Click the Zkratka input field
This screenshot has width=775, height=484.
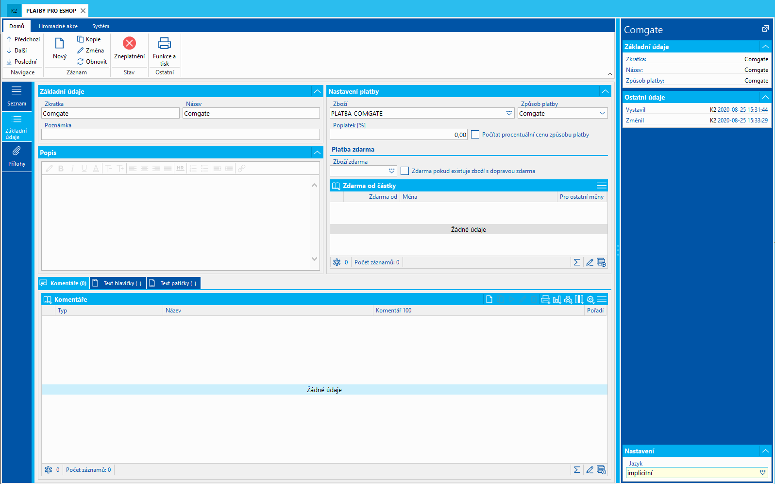pos(110,113)
